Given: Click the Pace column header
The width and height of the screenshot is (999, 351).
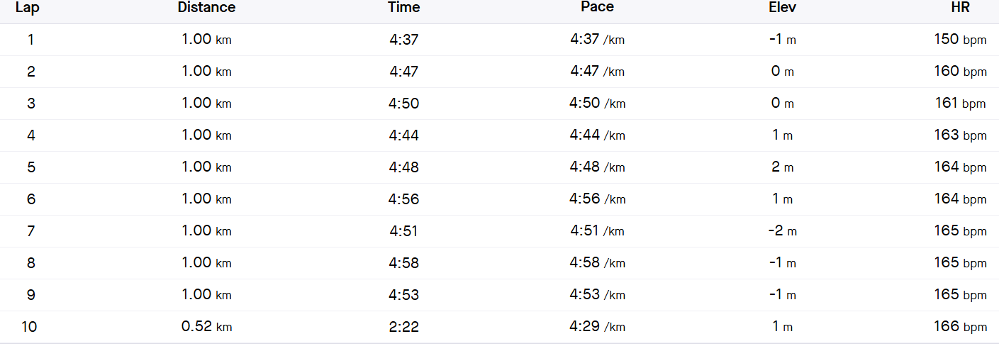Looking at the screenshot, I should tap(597, 7).
